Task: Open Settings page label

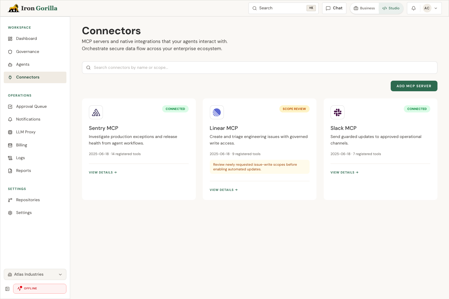Action: (x=24, y=213)
